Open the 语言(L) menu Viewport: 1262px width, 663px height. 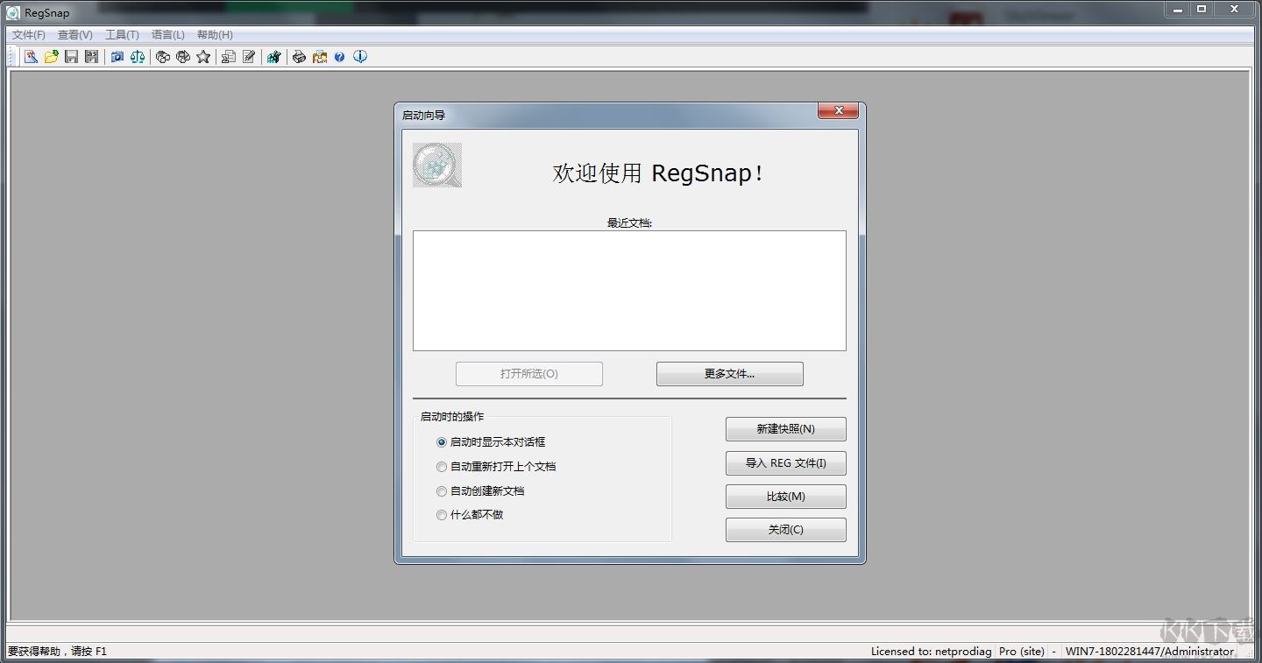point(168,35)
